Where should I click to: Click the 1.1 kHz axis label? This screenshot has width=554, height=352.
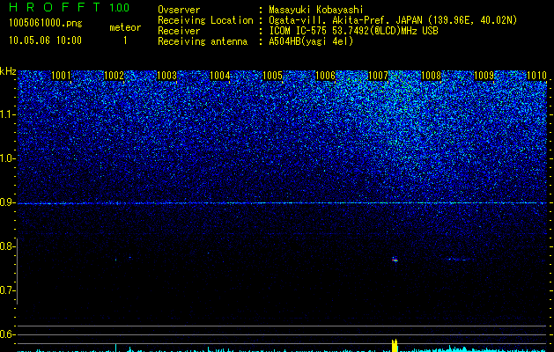click(8, 114)
